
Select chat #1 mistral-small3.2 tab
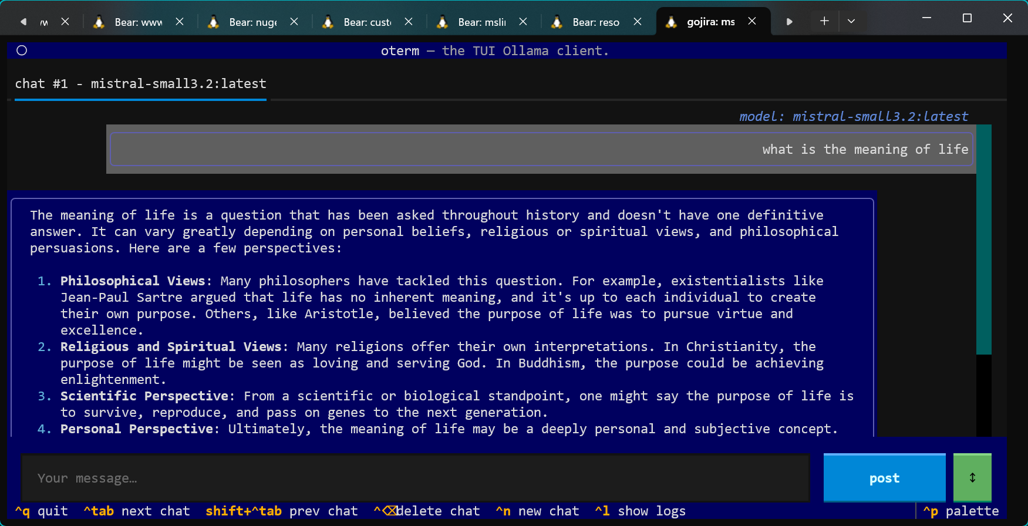pyautogui.click(x=140, y=84)
